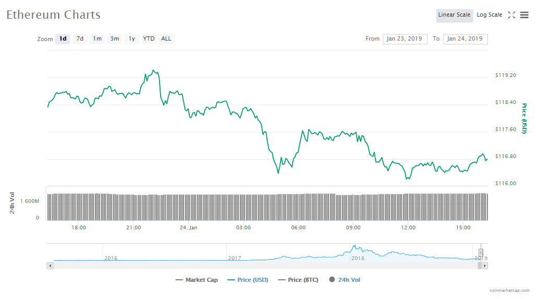Image resolution: width=537 pixels, height=299 pixels.
Task: Click the navigator range handle at 2019
Action: (481, 252)
